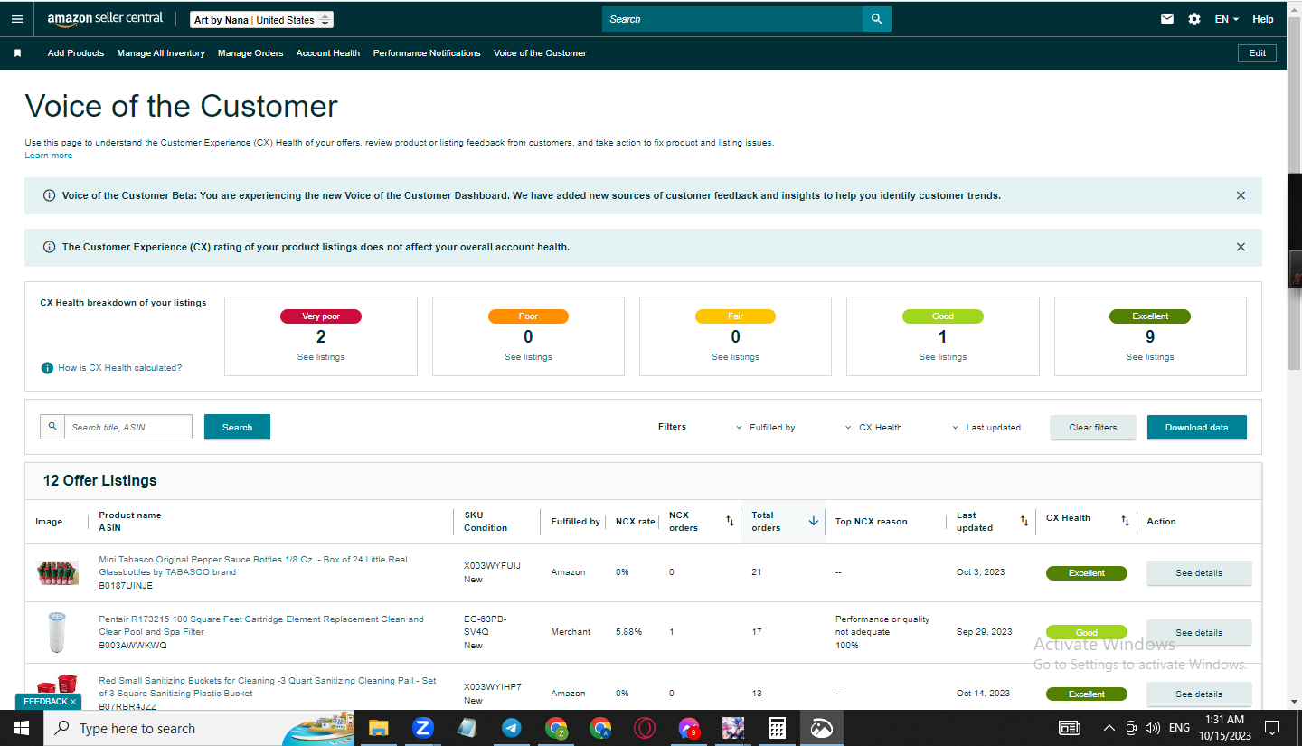Open Performance Notifications page

pyautogui.click(x=427, y=53)
